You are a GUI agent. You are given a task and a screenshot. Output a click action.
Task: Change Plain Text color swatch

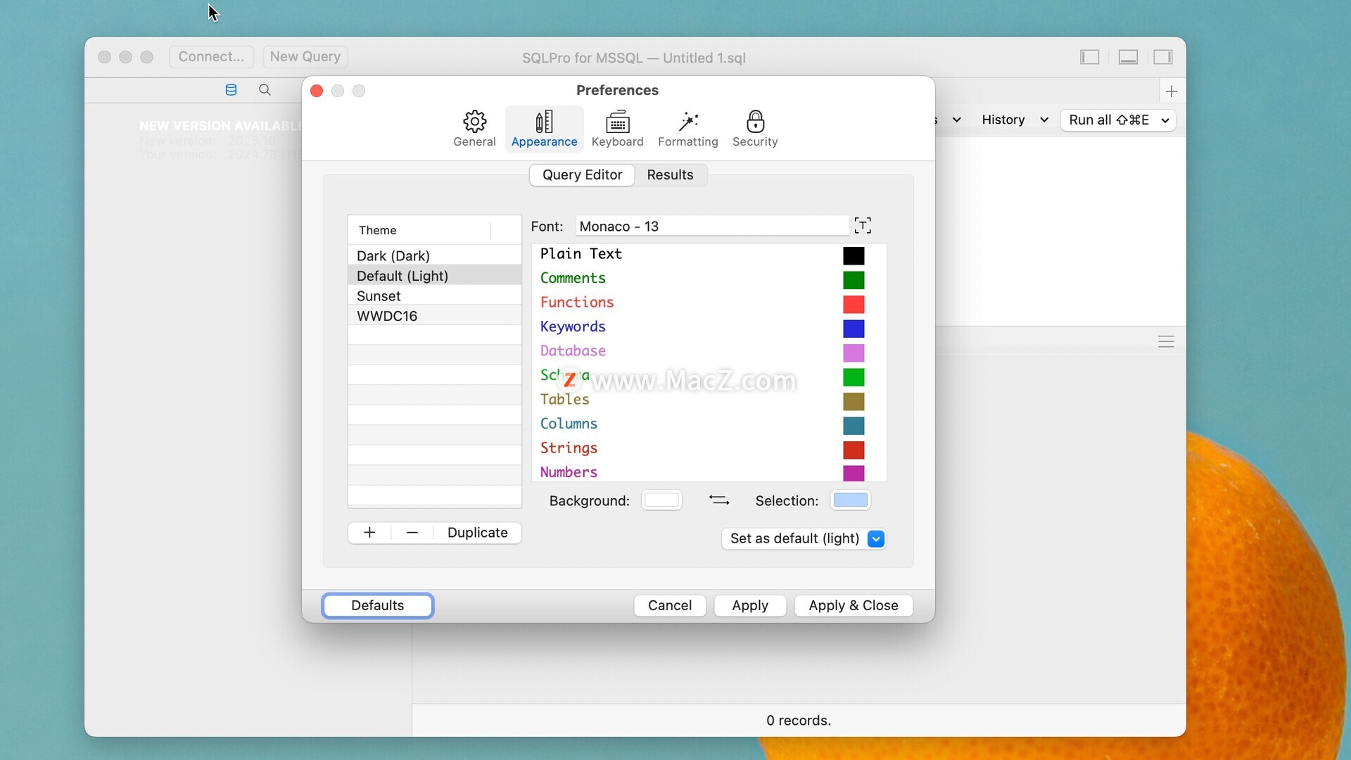[854, 255]
